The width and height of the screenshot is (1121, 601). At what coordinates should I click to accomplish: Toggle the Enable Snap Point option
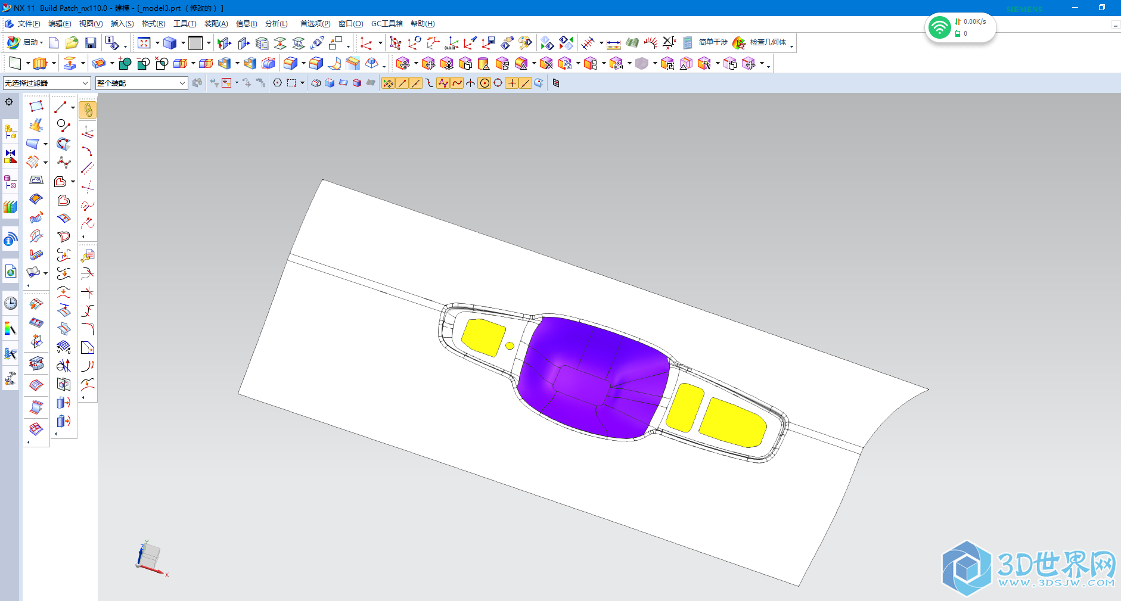click(388, 83)
